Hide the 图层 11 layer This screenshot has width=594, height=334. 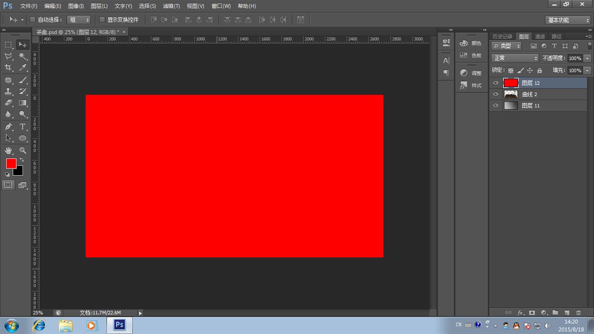(x=496, y=106)
